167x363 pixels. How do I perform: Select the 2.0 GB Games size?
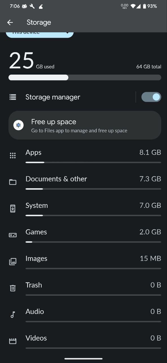tap(150, 232)
